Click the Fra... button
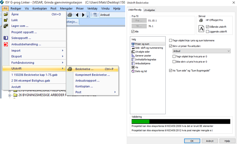This screenshot has height=144, width=237. click(x=139, y=21)
